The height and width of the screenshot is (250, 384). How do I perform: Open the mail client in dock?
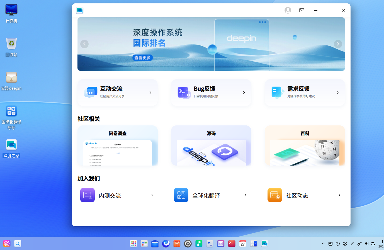[x=221, y=244]
